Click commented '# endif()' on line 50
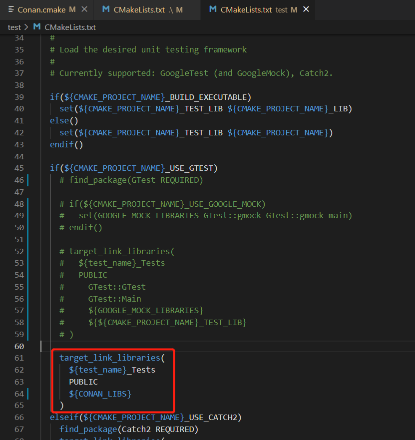Screen dimensions: 415x440 (x=81, y=227)
